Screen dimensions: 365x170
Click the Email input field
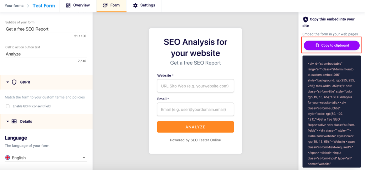coord(195,110)
